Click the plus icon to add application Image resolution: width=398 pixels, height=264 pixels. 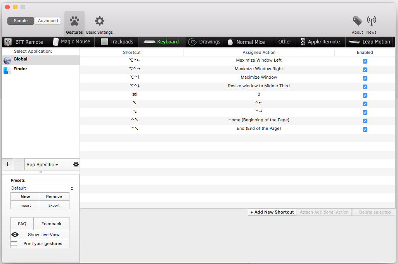(8, 164)
